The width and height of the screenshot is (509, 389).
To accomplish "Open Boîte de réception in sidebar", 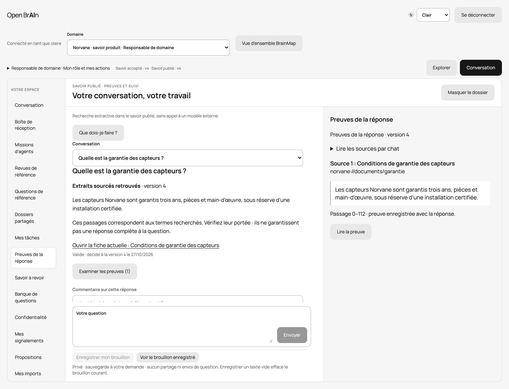I will click(x=34, y=125).
